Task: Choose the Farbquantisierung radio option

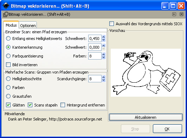Action: coord(8,56)
